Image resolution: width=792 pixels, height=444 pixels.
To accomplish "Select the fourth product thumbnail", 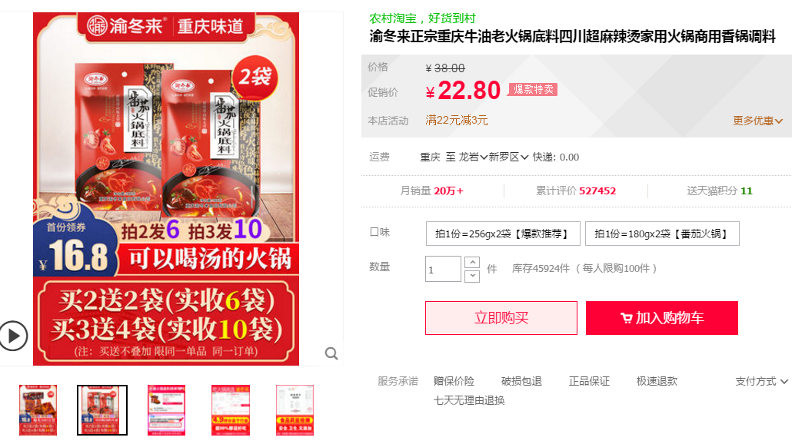I will click(231, 410).
